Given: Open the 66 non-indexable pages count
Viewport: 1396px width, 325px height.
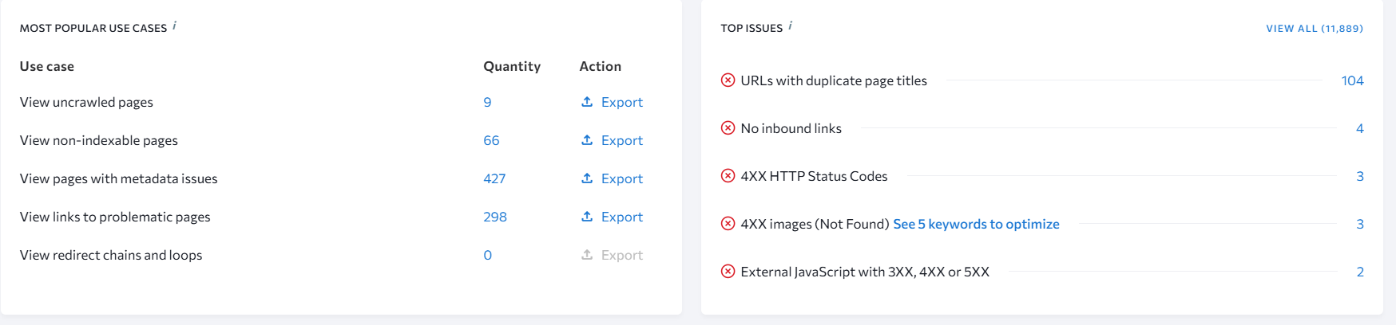Looking at the screenshot, I should point(491,140).
